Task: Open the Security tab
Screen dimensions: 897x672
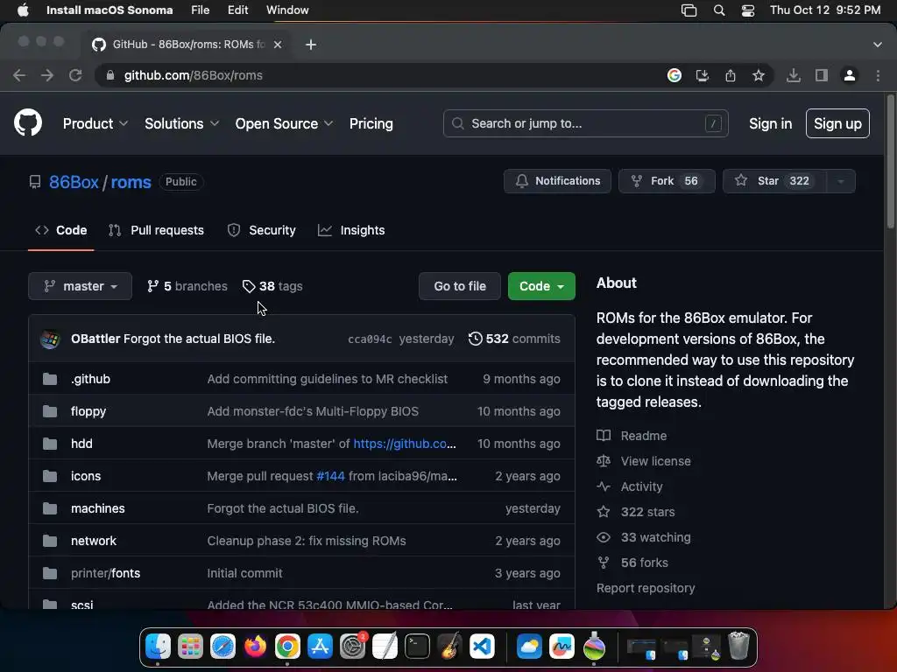Action: [261, 230]
